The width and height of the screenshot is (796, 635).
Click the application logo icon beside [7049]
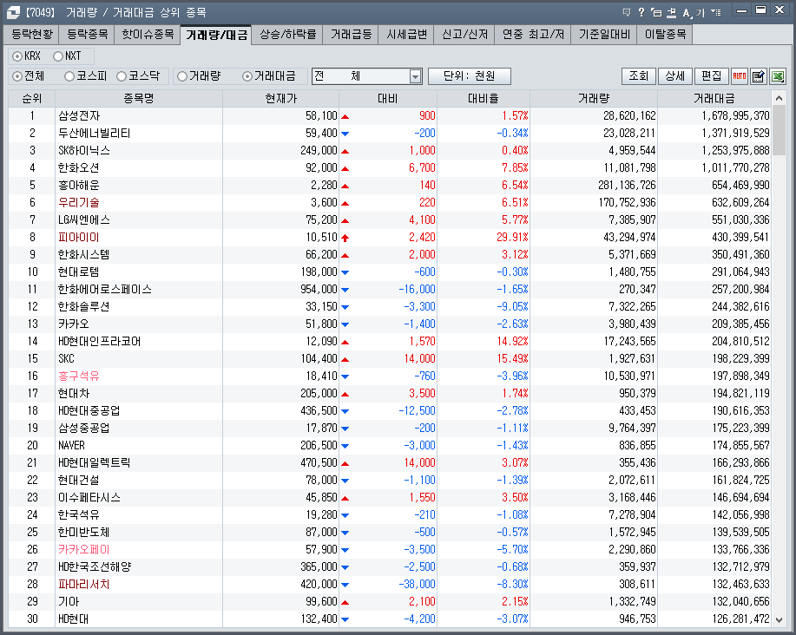(x=13, y=12)
